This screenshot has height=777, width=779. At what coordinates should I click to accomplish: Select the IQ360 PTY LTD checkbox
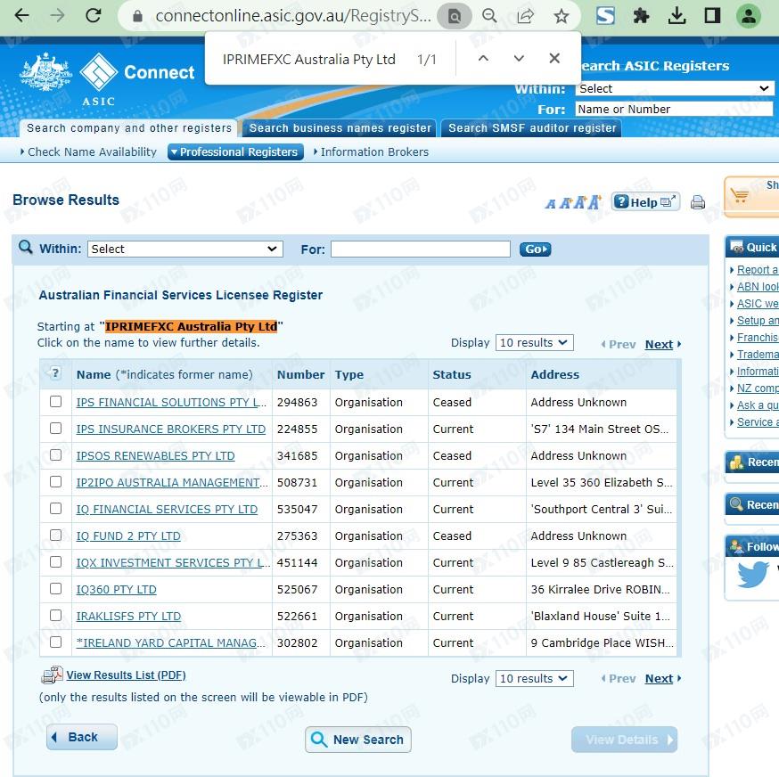point(56,589)
